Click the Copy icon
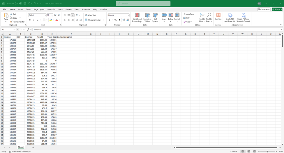 tap(11, 18)
